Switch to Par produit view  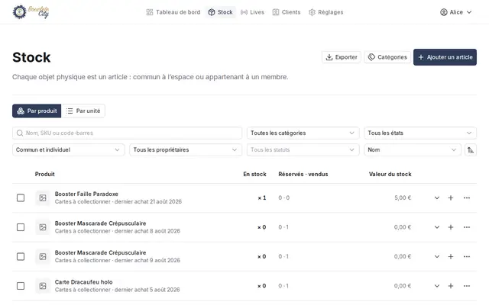point(37,111)
